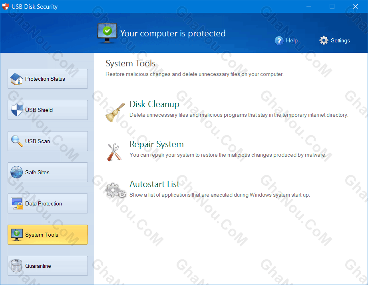Image resolution: width=368 pixels, height=285 pixels.
Task: Minimize the USB Disk Security window
Action: click(309, 6)
